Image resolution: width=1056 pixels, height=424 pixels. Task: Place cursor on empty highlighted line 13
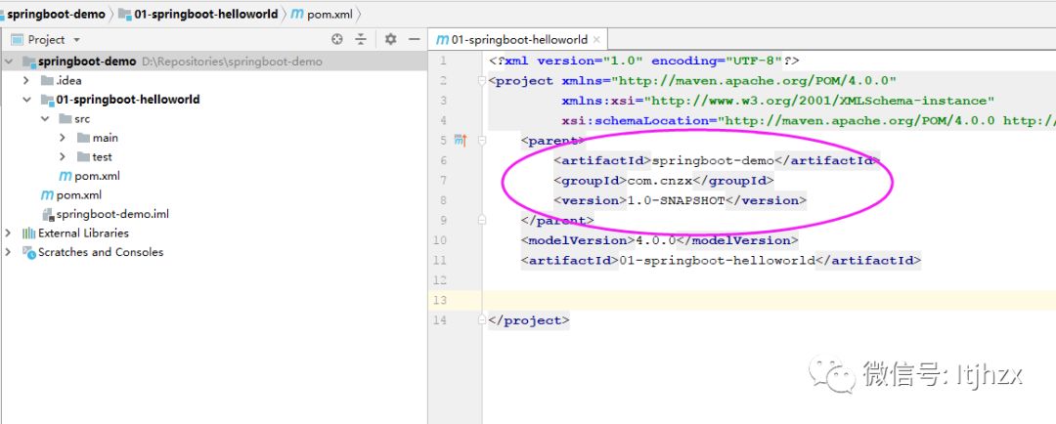pos(769,300)
